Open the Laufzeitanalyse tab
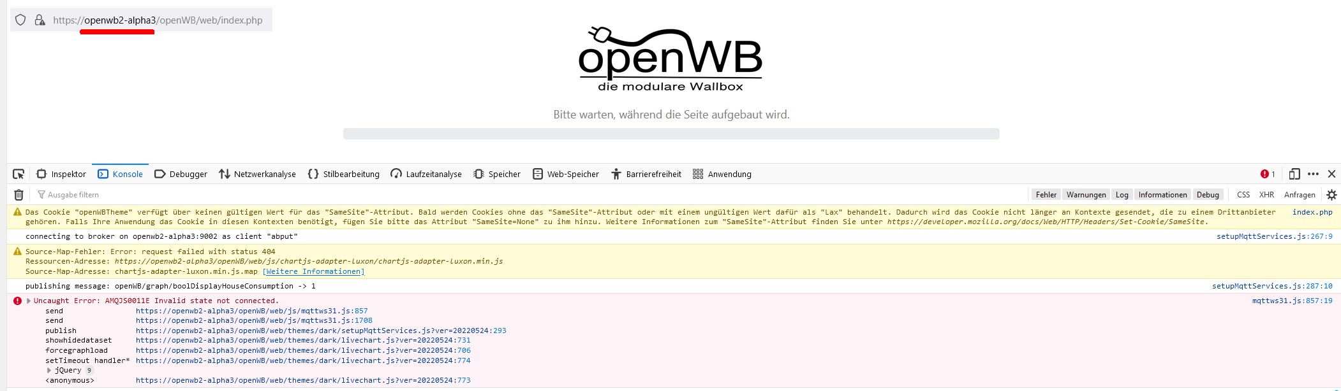 426,174
